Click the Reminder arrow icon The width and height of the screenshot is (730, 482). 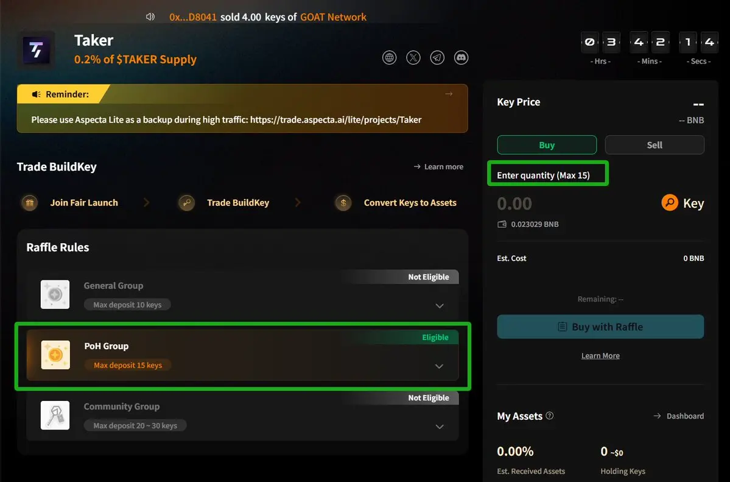449,94
